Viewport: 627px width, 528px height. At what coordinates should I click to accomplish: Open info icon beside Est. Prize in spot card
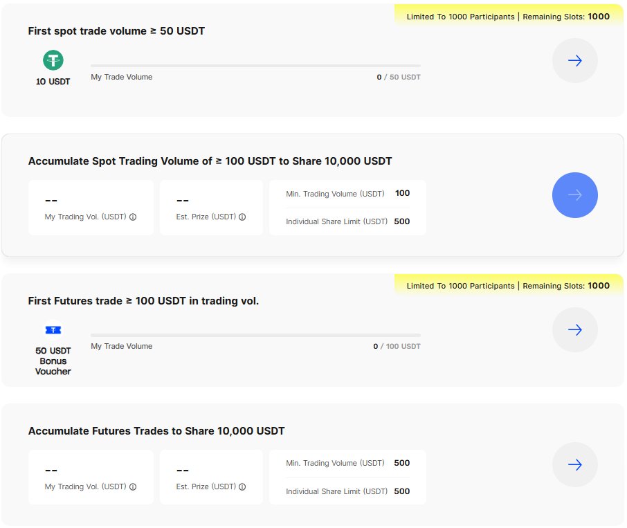242,217
